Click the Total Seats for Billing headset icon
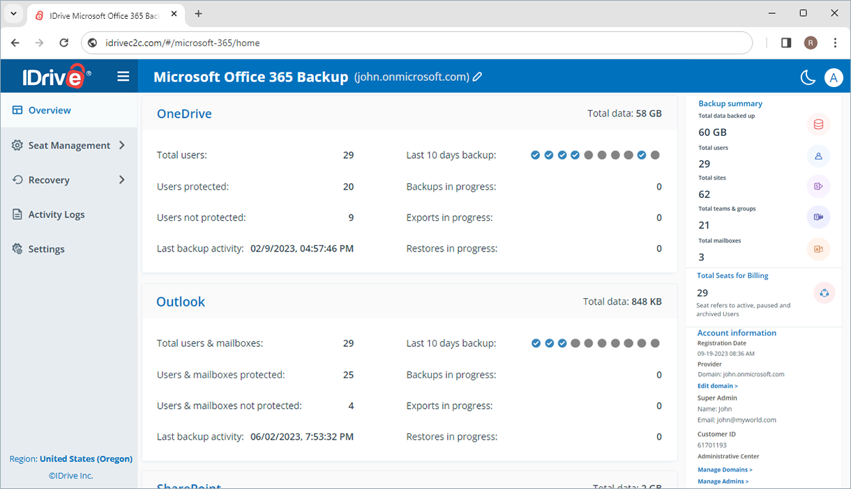 click(x=824, y=293)
